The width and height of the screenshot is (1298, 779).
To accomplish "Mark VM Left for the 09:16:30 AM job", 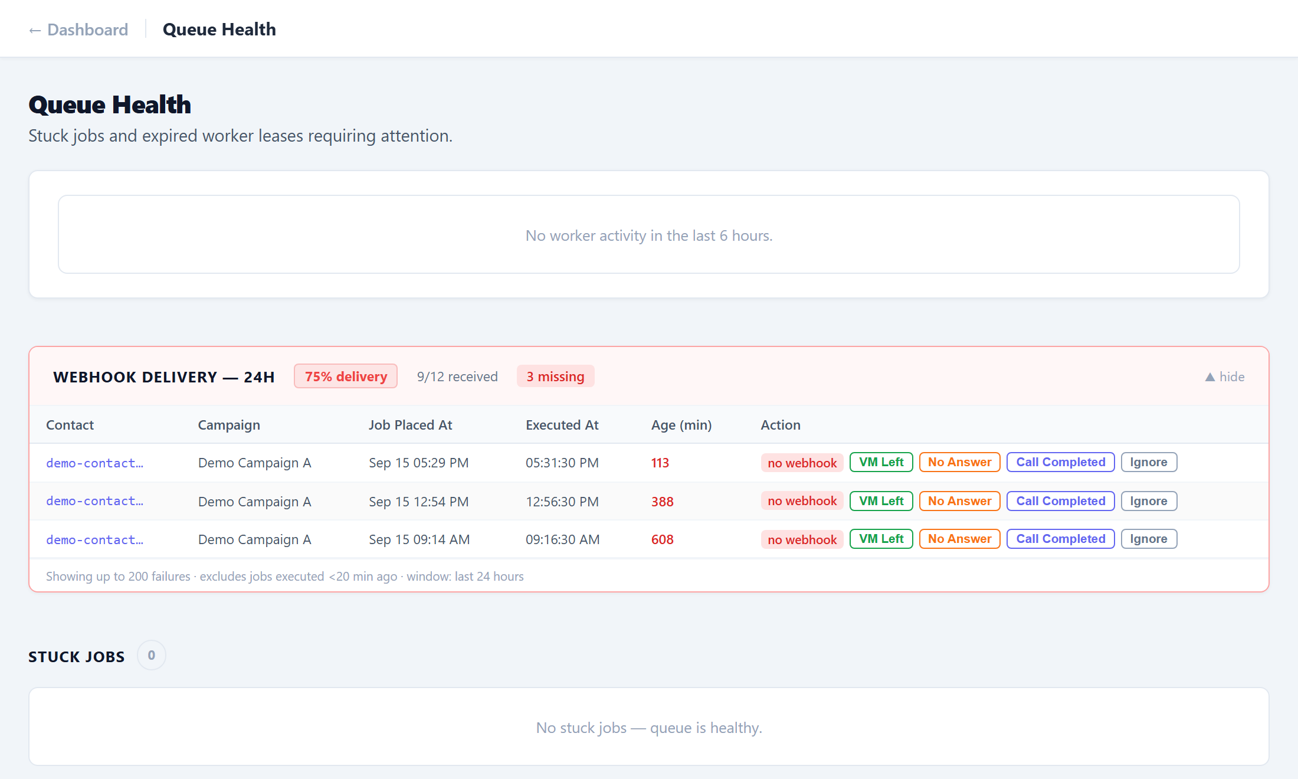I will (x=881, y=539).
